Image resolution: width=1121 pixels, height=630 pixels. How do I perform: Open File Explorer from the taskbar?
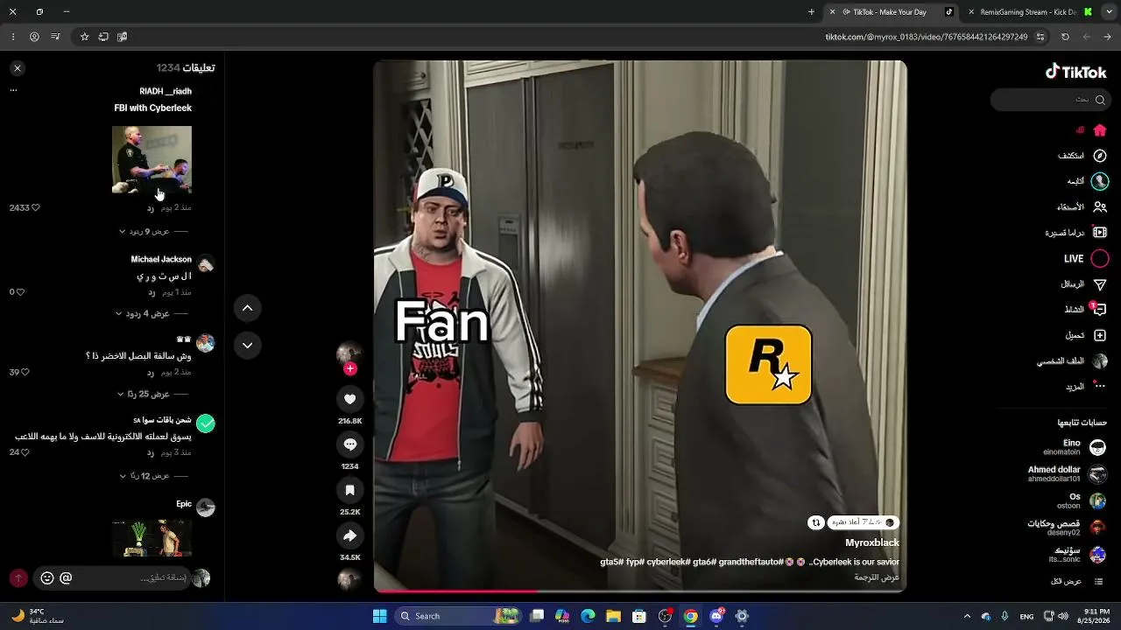pos(613,616)
